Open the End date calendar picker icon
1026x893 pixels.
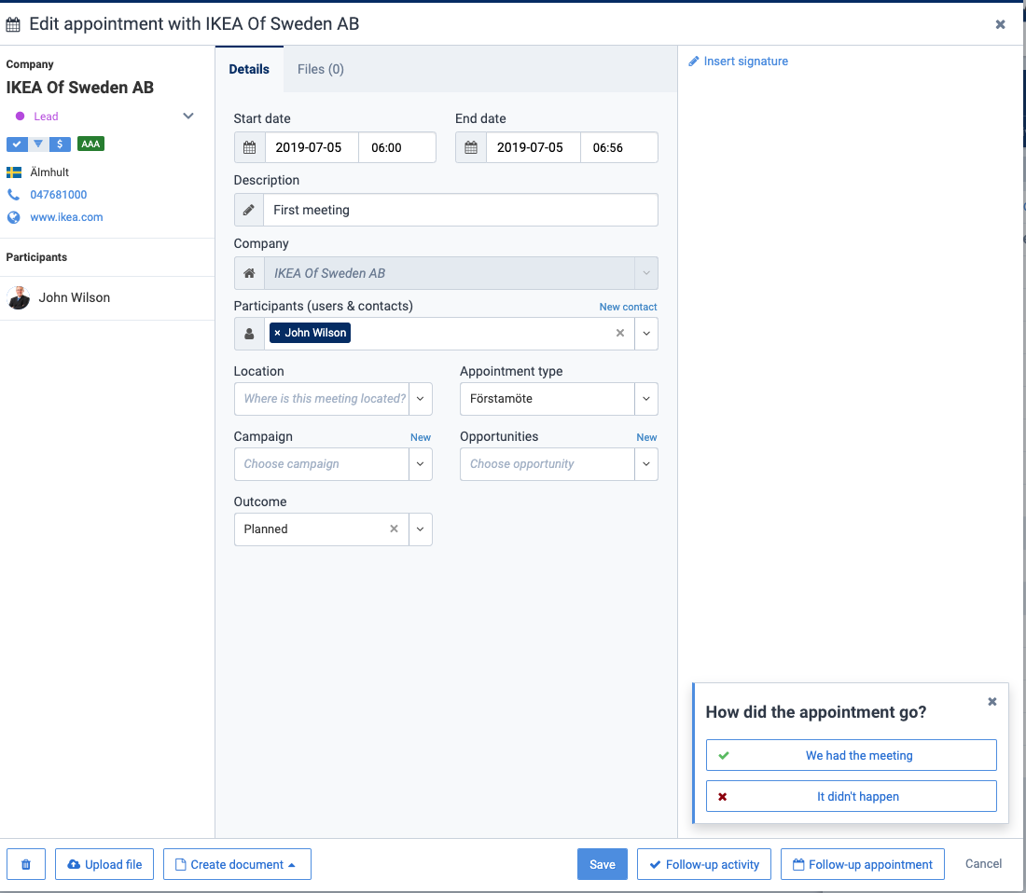pyautogui.click(x=471, y=147)
